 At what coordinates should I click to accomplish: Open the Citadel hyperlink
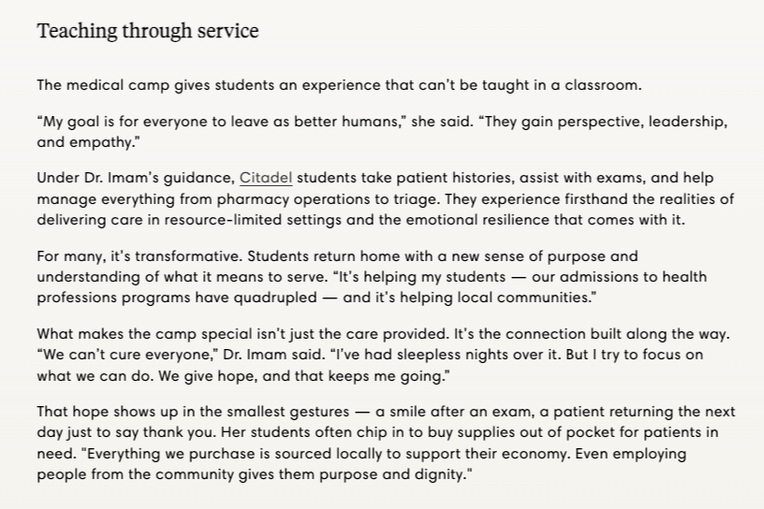(x=266, y=178)
